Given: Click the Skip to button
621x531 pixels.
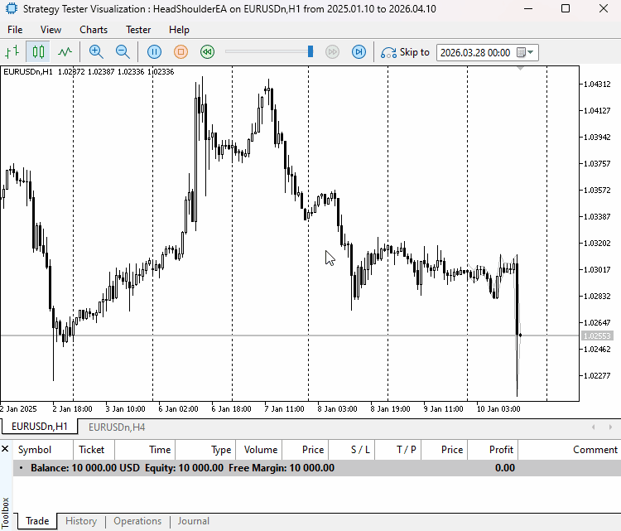Looking at the screenshot, I should pyautogui.click(x=405, y=52).
